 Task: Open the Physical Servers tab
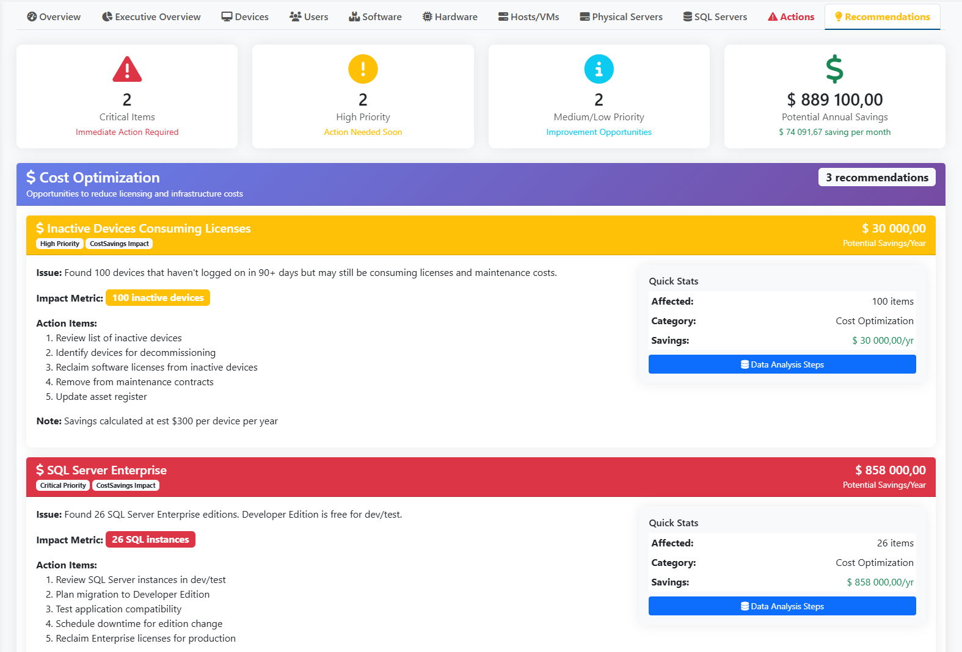(621, 17)
